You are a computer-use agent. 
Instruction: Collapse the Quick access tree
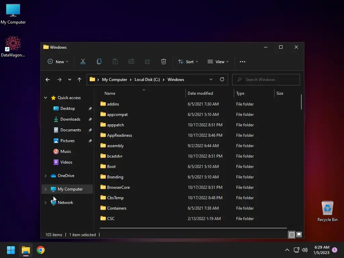45,98
